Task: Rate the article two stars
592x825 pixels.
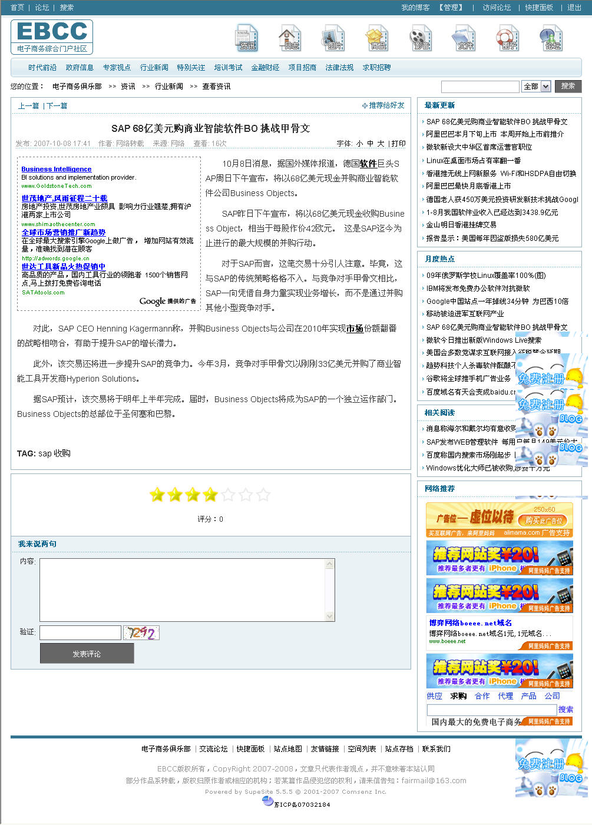Action: click(x=175, y=495)
